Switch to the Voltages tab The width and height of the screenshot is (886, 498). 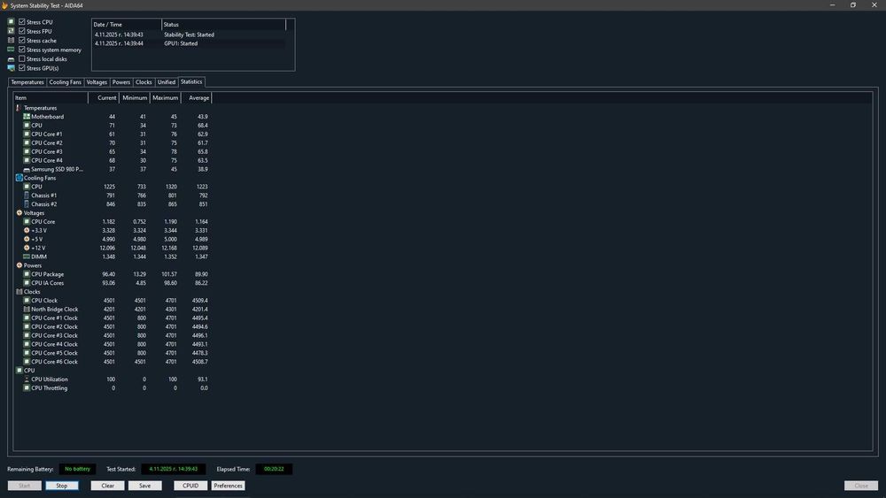pos(97,82)
